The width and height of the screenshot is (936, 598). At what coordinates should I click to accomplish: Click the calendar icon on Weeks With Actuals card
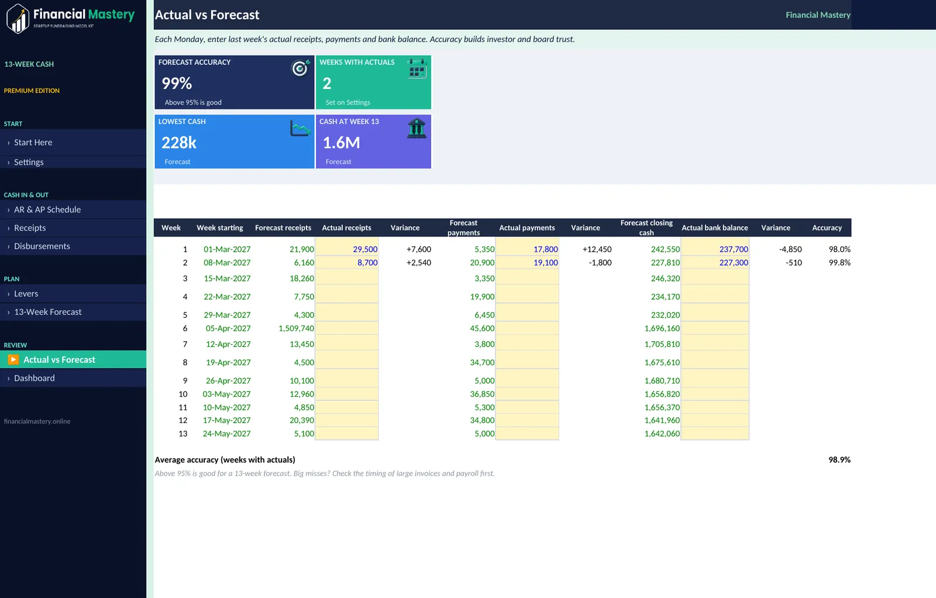coord(417,68)
